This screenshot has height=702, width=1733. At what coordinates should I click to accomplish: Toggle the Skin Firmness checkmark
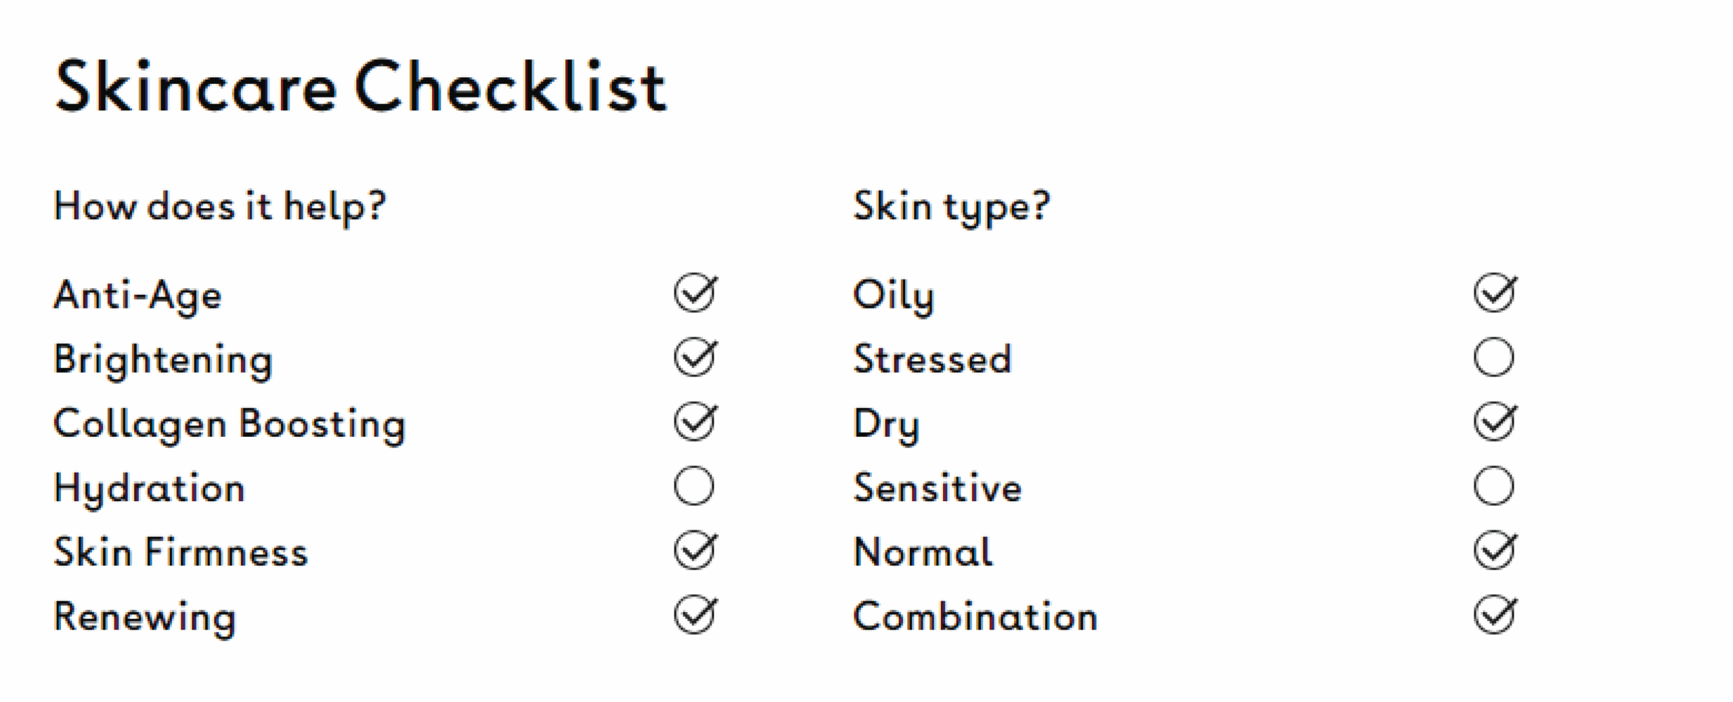click(x=695, y=551)
